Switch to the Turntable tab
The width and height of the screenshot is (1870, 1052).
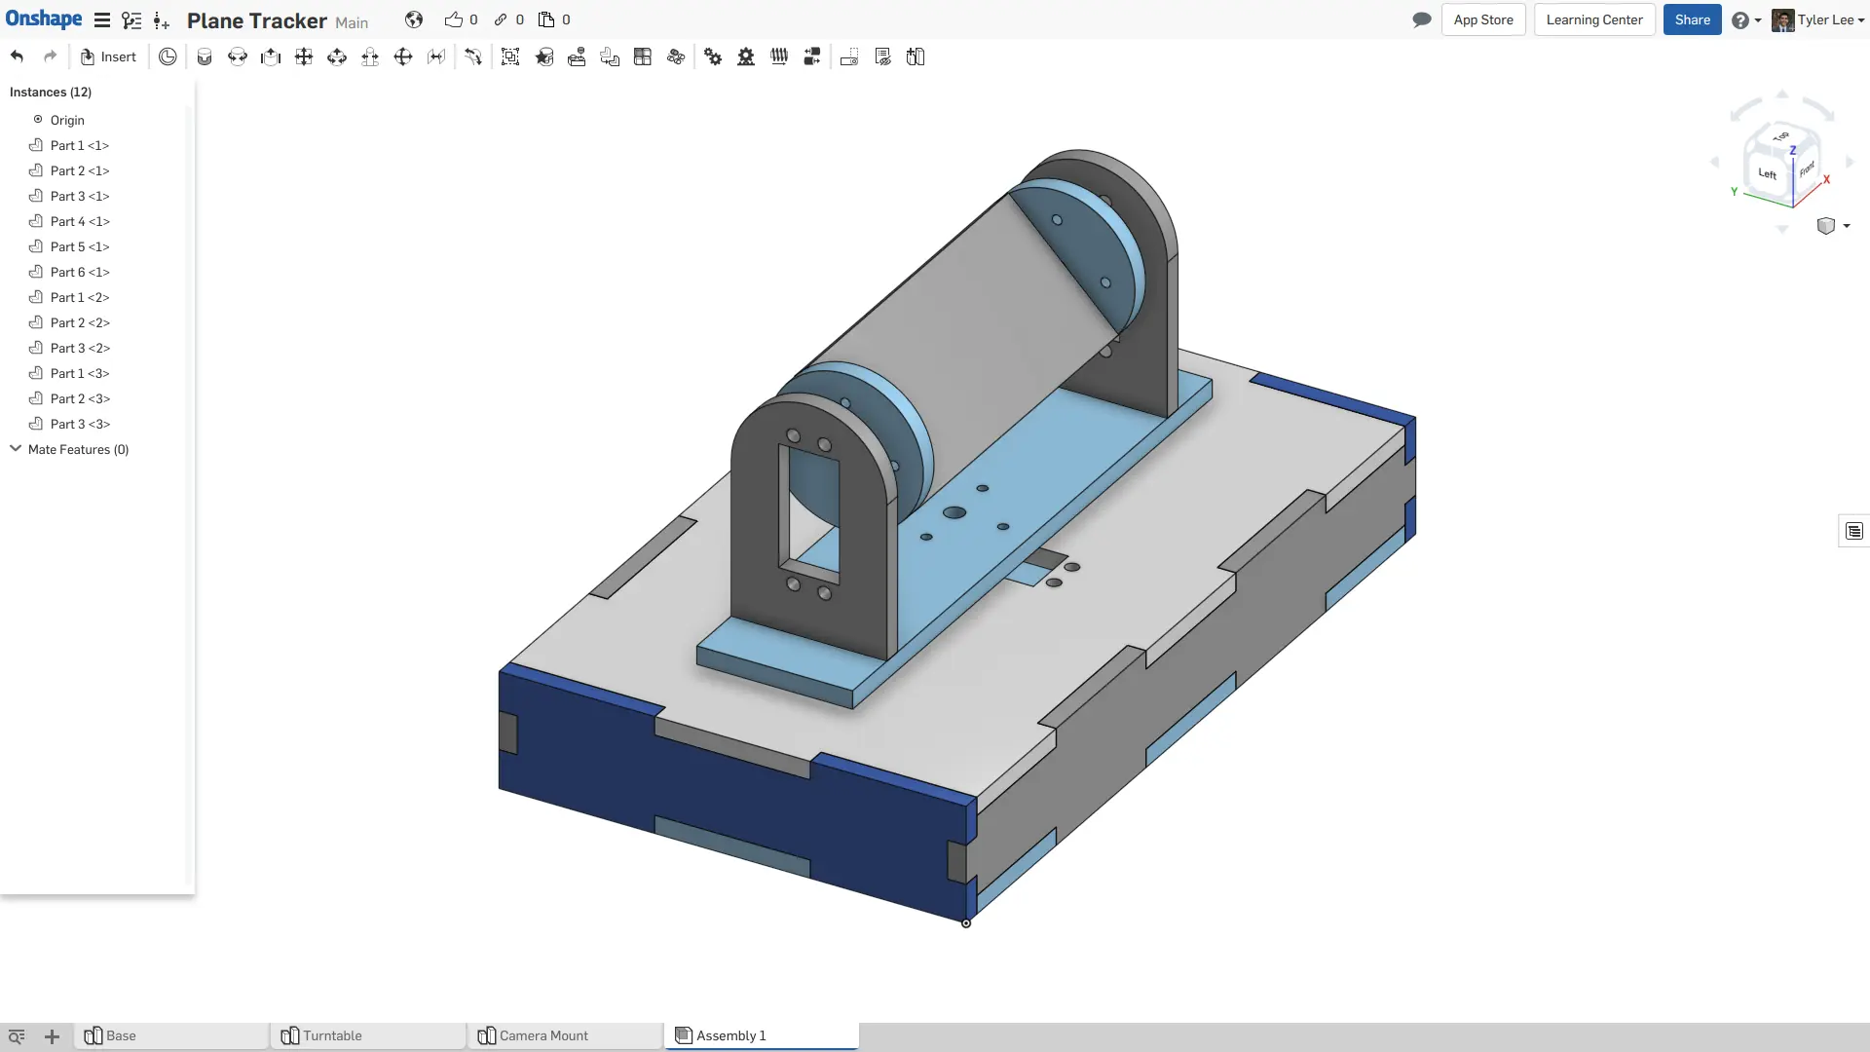(333, 1035)
